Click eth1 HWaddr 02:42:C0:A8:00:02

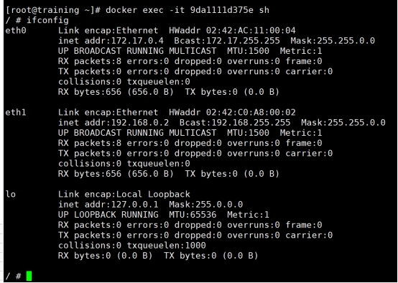tap(232, 113)
